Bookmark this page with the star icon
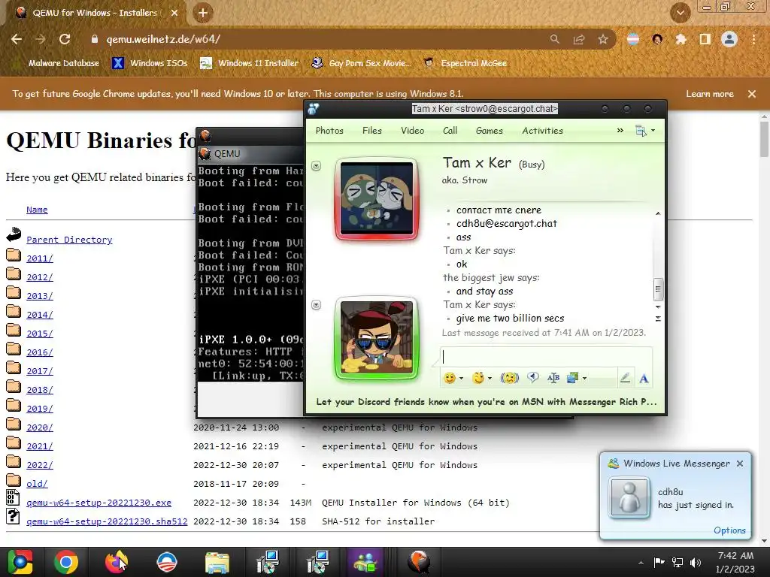The height and width of the screenshot is (577, 770). tap(603, 39)
